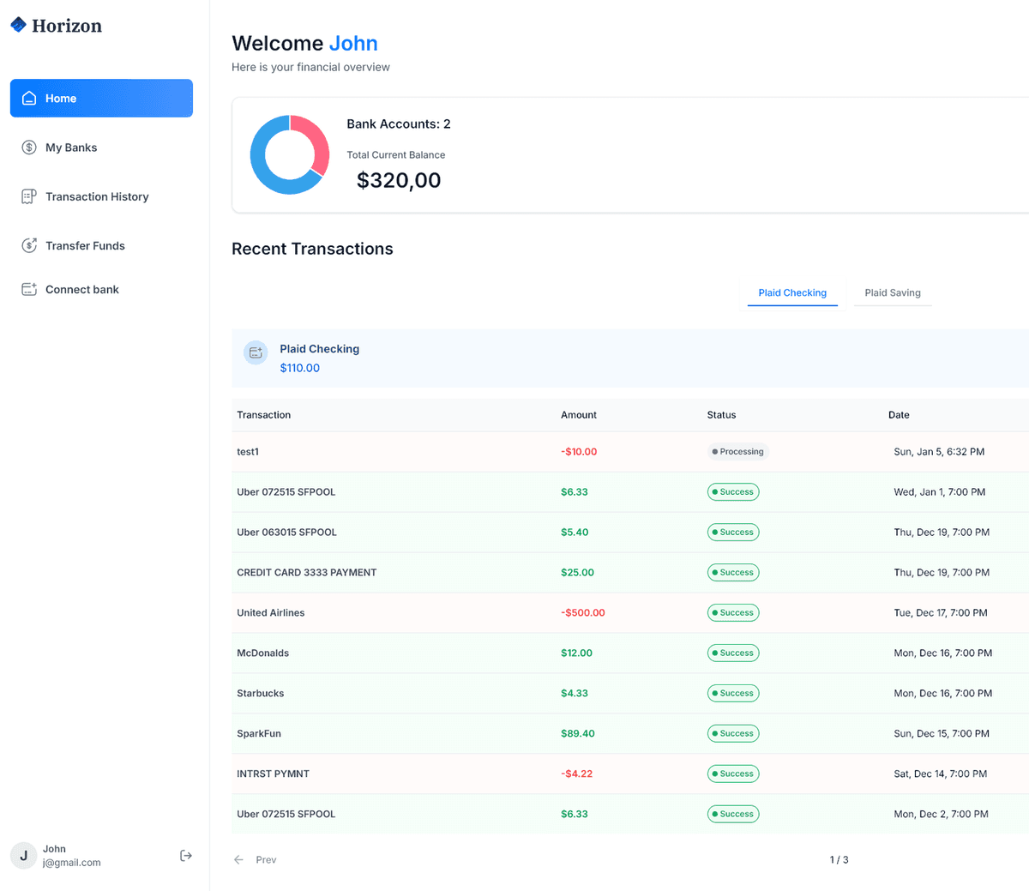Viewport: 1029px width, 891px height.
Task: Click the Prev pagination button
Action: [x=256, y=859]
